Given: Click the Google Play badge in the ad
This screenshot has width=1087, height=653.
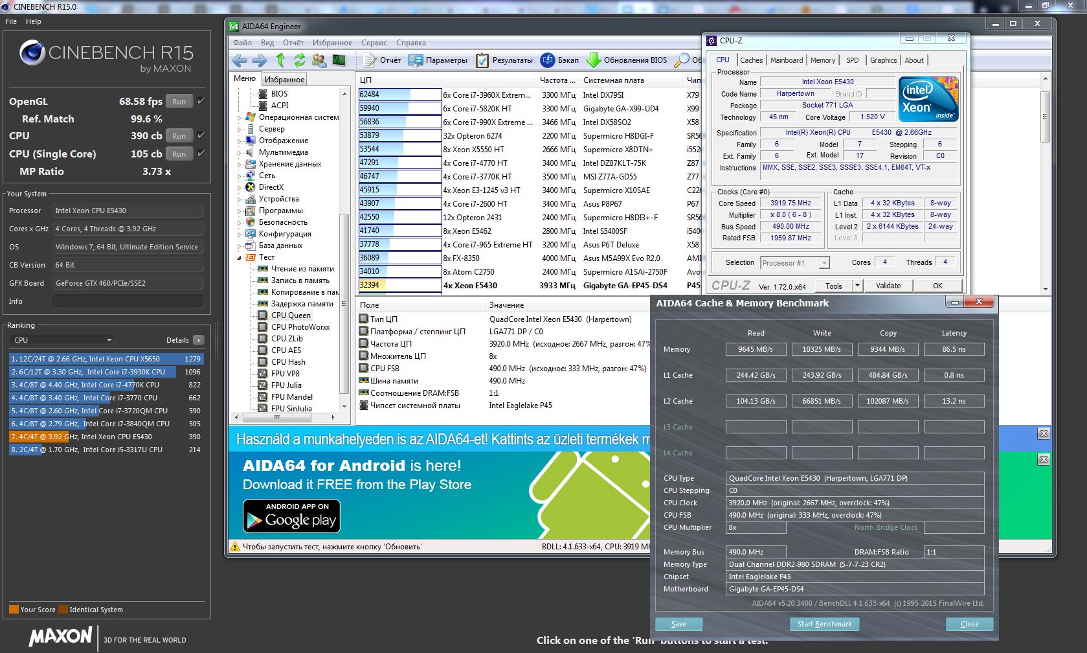Looking at the screenshot, I should click(291, 516).
